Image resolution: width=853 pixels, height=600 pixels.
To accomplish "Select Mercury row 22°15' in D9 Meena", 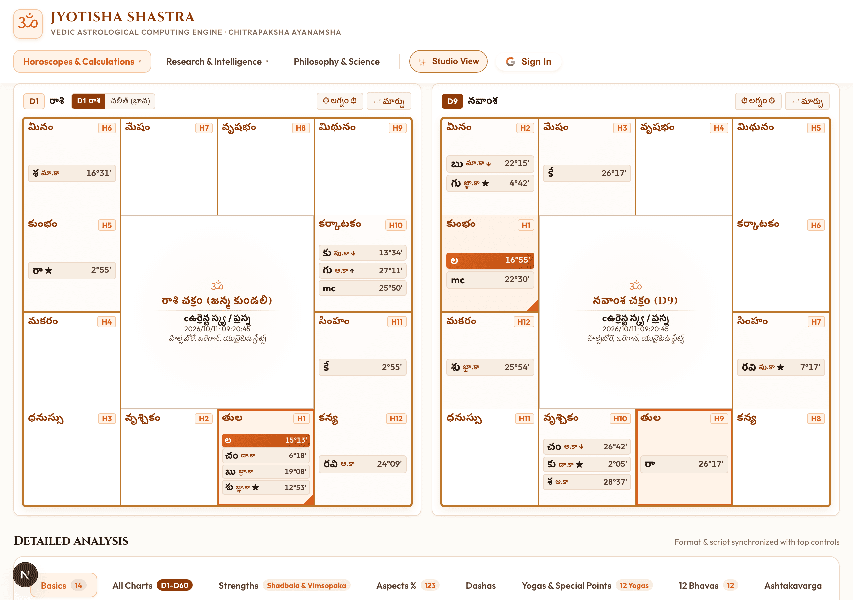I will [x=490, y=164].
